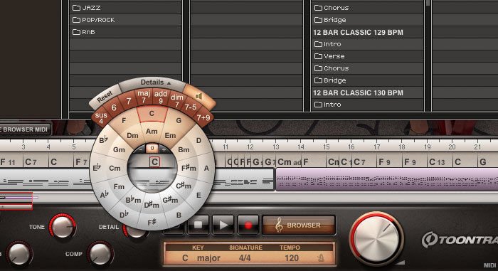Choose A major on the chord wheel
The height and width of the screenshot is (271, 498).
point(206,168)
